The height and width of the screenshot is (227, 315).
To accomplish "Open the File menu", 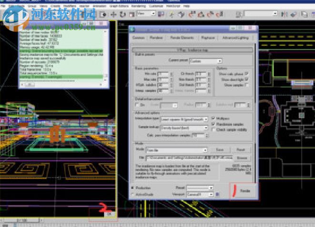I will point(3,6).
